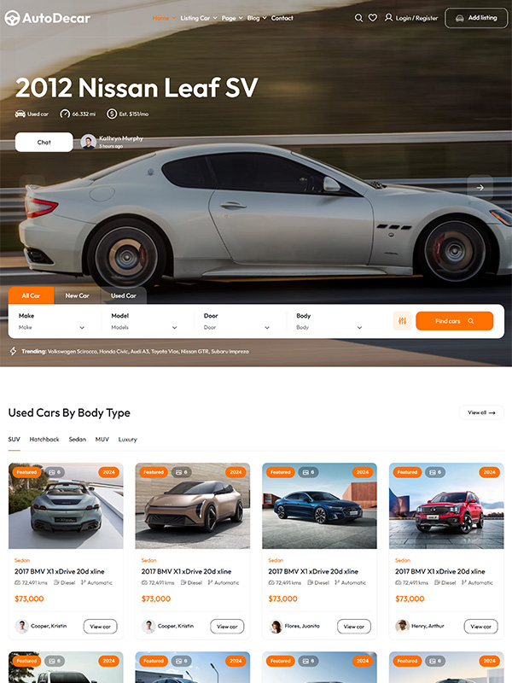Open advanced filter sliders icon
512x683 pixels.
[402, 321]
